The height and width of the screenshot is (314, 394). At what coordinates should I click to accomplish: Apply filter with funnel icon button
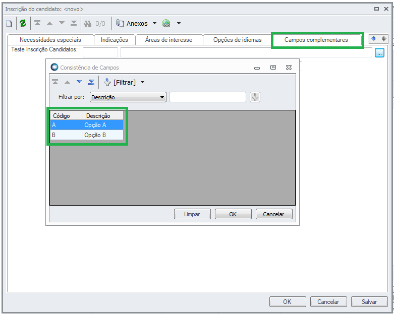pos(255,97)
